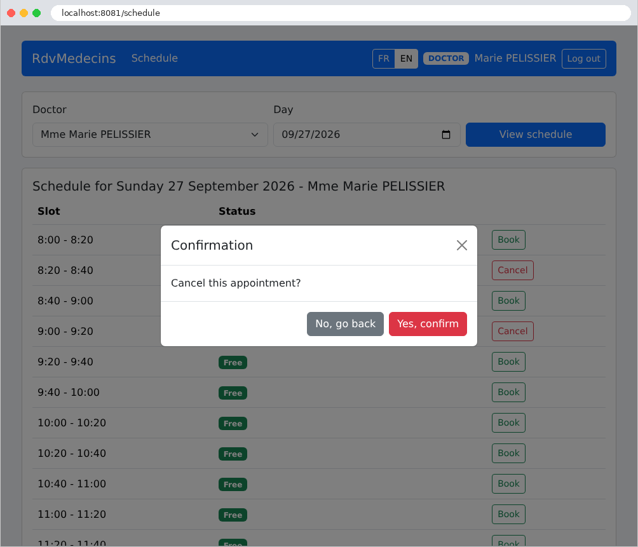Click the Day date field 09/27/2026

[367, 135]
